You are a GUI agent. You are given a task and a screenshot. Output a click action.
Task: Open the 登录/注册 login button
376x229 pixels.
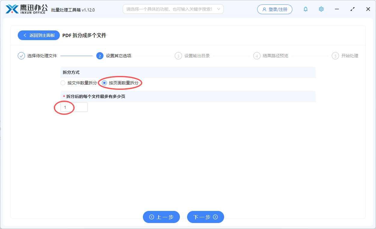pos(275,9)
